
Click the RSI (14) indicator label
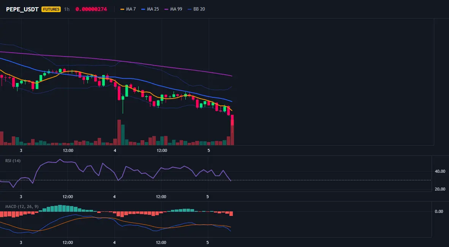tap(13, 161)
